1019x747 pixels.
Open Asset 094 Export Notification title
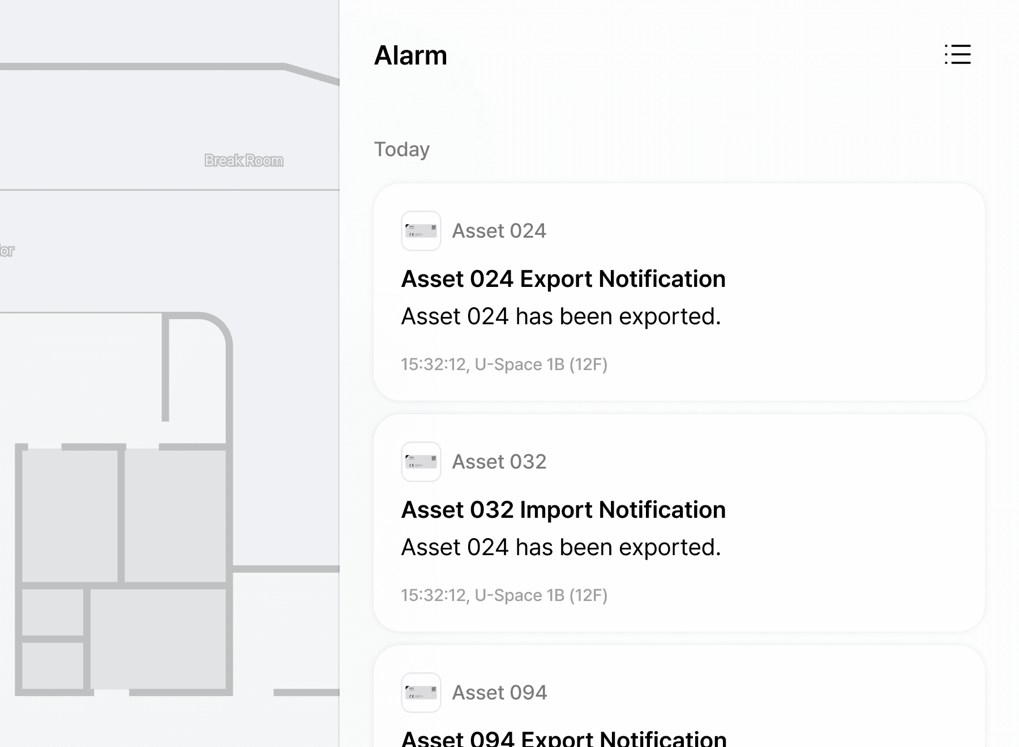pyautogui.click(x=564, y=738)
